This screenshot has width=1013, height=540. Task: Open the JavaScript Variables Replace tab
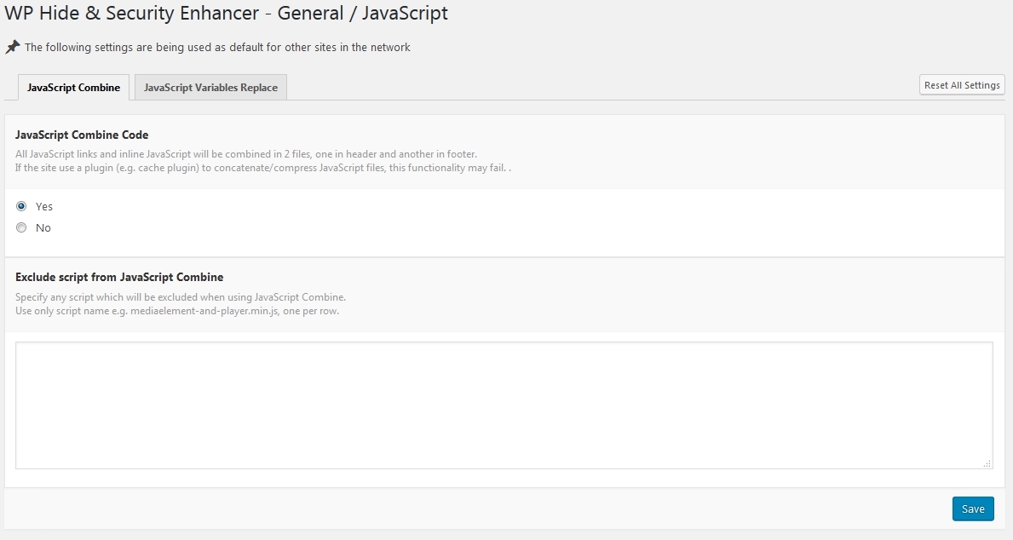(x=210, y=87)
